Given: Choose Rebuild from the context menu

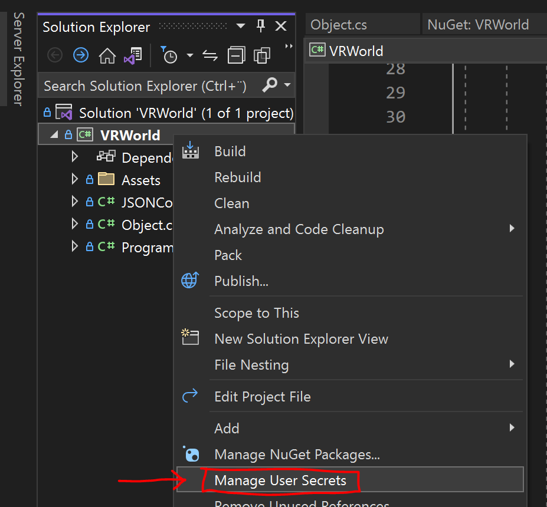Looking at the screenshot, I should 349,177.
